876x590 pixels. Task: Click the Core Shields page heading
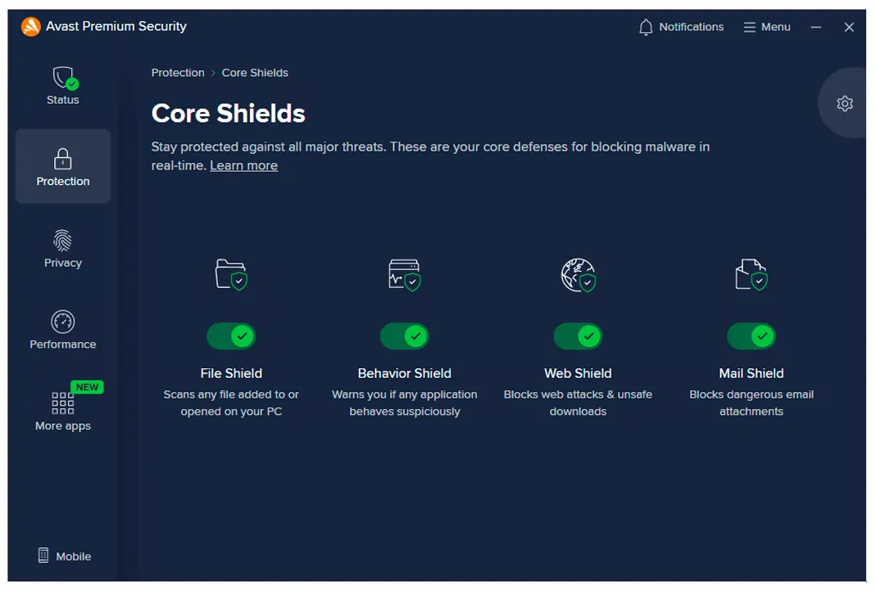[x=228, y=113]
